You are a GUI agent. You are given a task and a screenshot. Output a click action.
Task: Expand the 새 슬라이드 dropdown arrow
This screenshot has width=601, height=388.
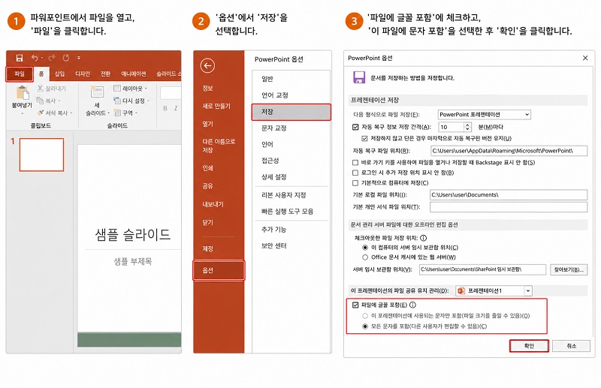(x=108, y=113)
